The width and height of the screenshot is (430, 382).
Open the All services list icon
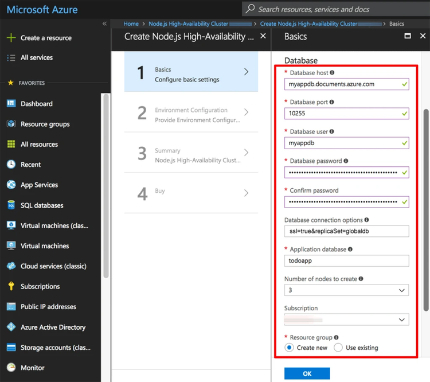pos(11,57)
